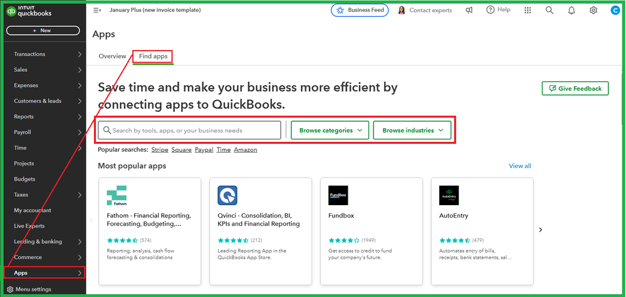Show next apps with right carousel arrow

(541, 229)
